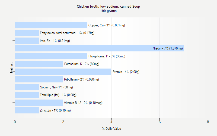217x136 pixels.
Task: Click the x-axis tick label 4
Action: pos(111,122)
